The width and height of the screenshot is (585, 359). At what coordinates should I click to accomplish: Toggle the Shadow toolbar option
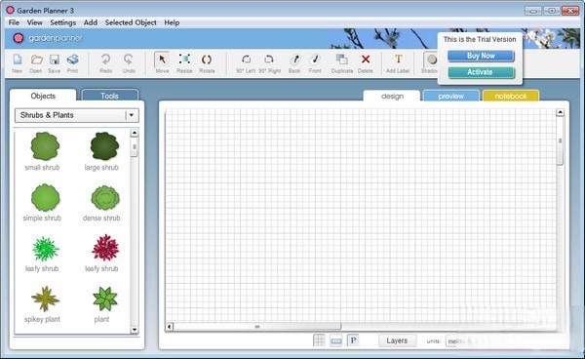coord(431,60)
